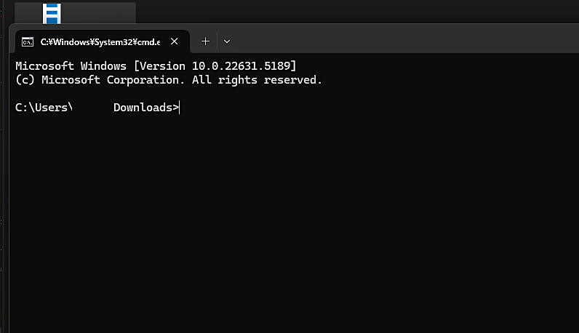Click the word Downloads in the prompt

(143, 108)
